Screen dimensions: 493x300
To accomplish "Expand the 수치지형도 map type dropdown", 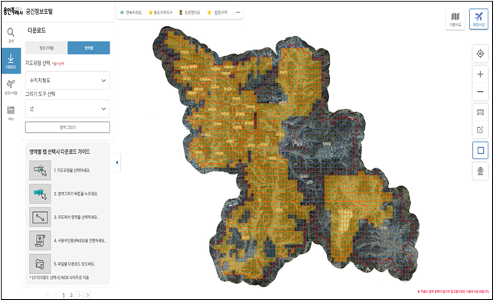I will [67, 80].
